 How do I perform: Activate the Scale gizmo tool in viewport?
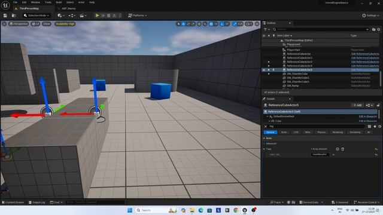[193, 24]
